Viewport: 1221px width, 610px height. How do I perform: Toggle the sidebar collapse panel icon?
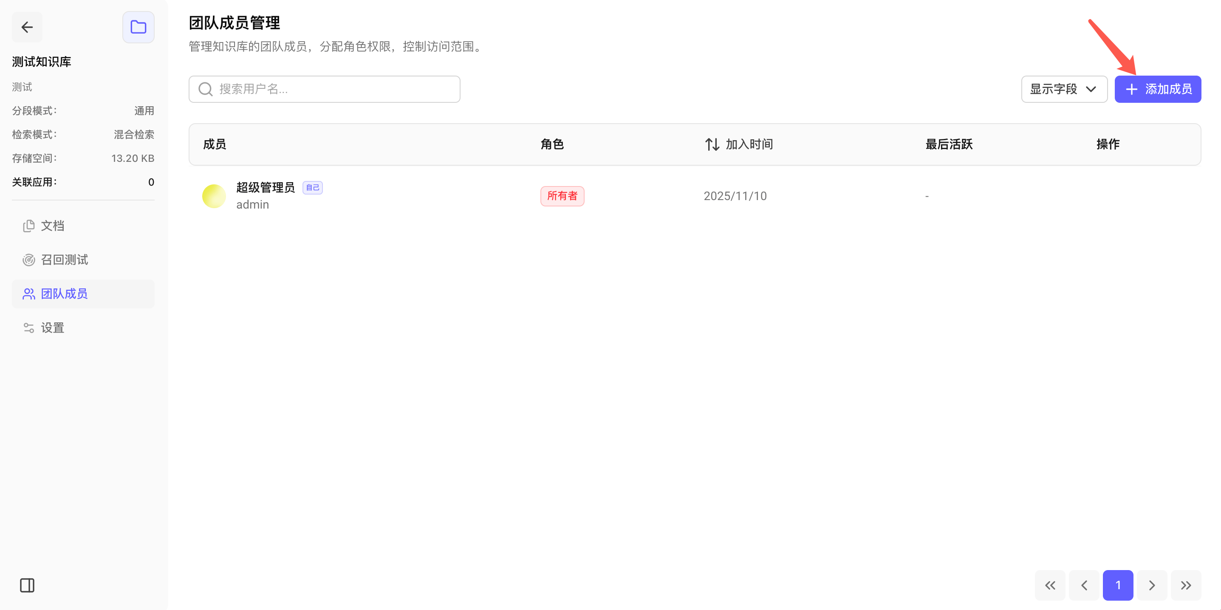[27, 585]
